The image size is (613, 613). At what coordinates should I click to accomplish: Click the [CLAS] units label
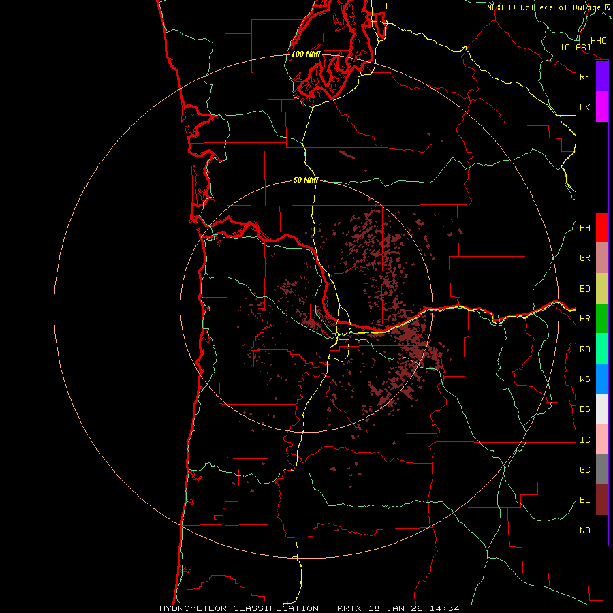coord(576,47)
